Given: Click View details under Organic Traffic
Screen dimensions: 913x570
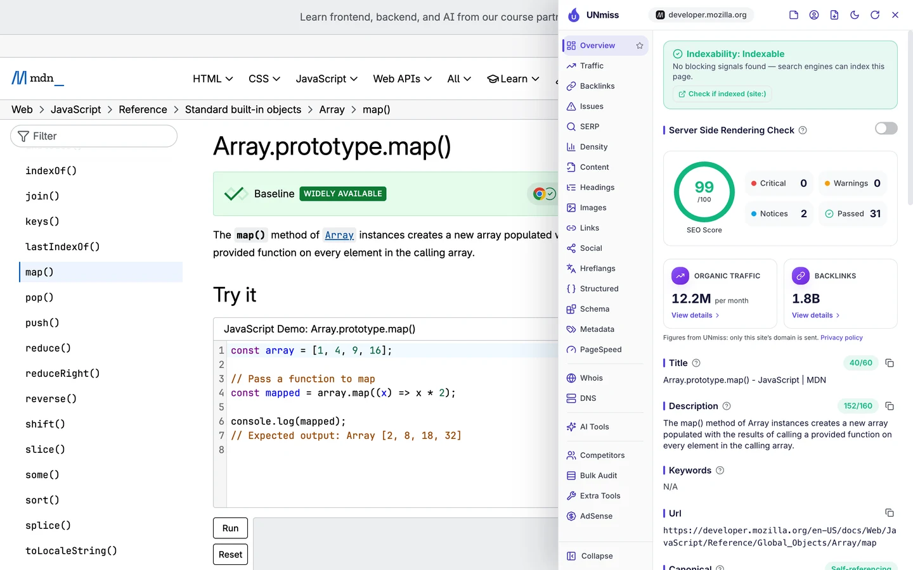Looking at the screenshot, I should 696,315.
